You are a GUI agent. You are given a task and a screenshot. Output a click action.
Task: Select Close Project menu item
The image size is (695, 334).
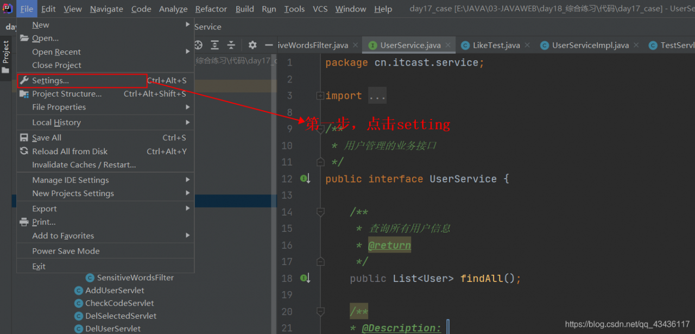pos(105,65)
